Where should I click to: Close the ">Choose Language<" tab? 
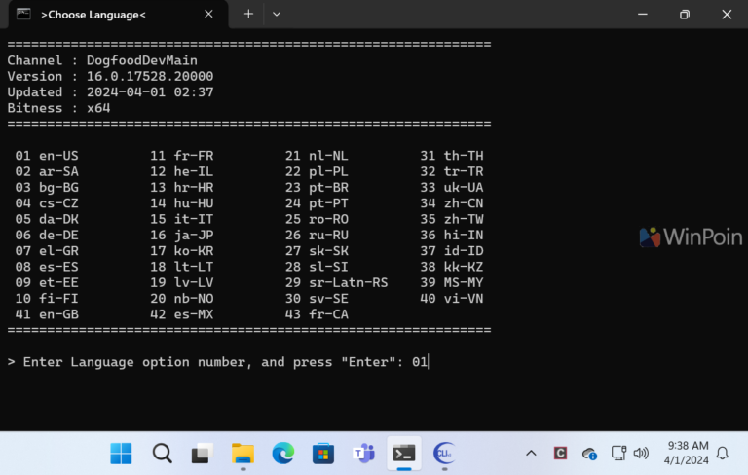point(208,15)
